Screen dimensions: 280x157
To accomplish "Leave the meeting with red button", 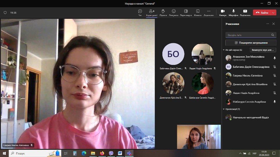I will 262,13.
